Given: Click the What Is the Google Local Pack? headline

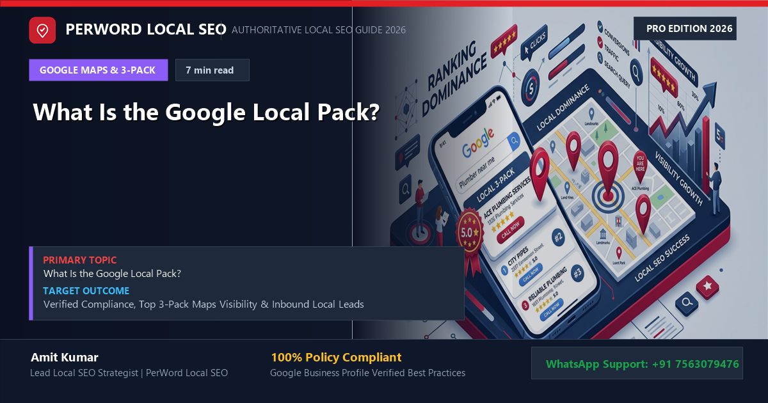Looking at the screenshot, I should click(x=206, y=112).
